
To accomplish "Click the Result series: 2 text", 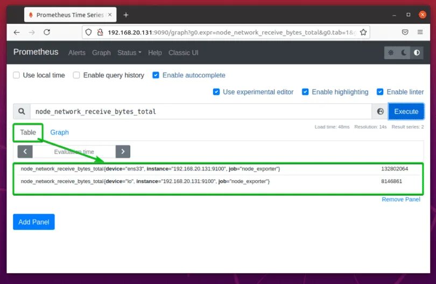I will tap(407, 127).
